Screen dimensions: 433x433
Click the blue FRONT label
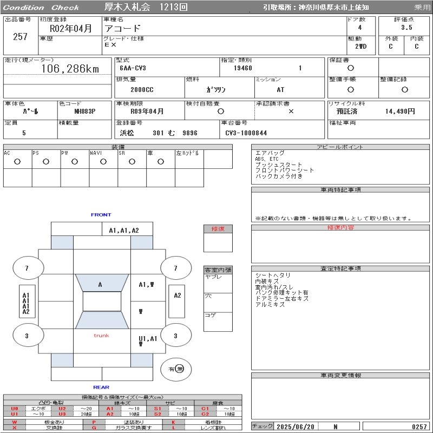(x=101, y=214)
